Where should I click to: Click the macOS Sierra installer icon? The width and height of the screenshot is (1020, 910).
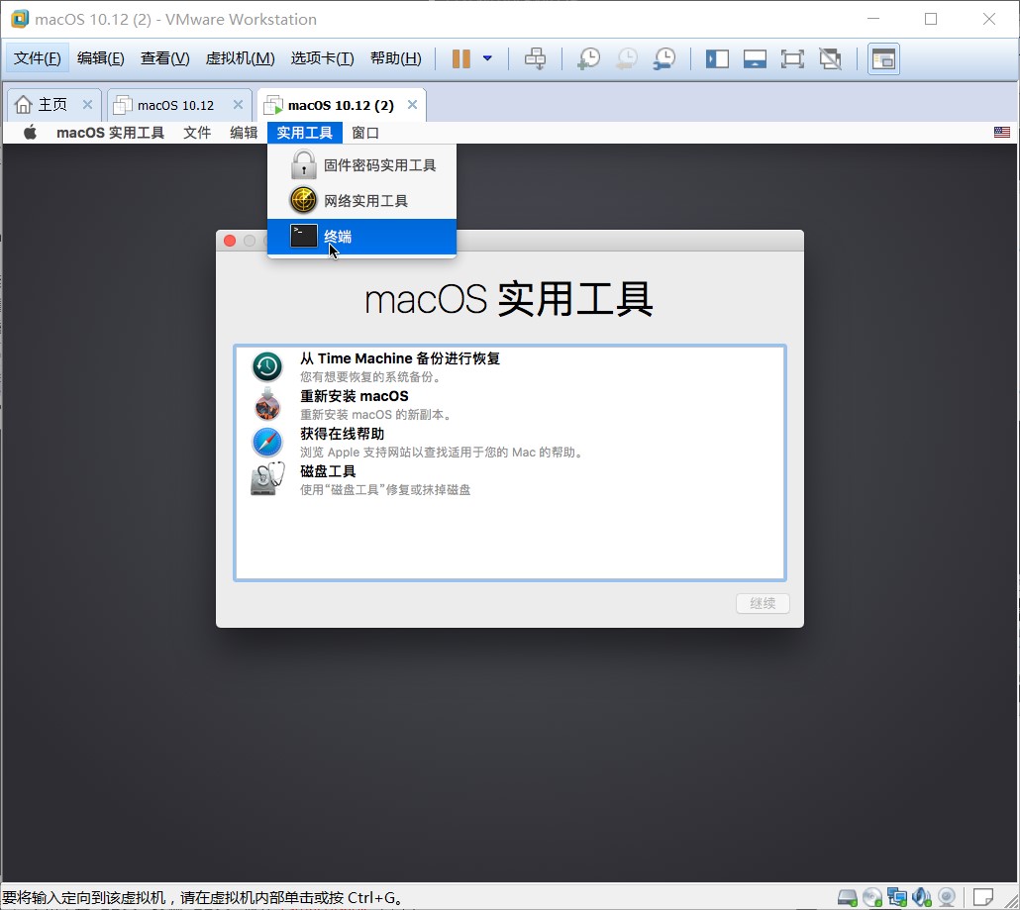click(267, 405)
